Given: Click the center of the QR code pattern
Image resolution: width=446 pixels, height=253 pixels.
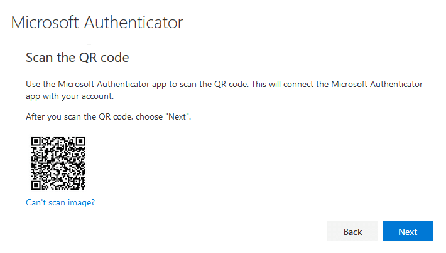Looking at the screenshot, I should [x=58, y=163].
